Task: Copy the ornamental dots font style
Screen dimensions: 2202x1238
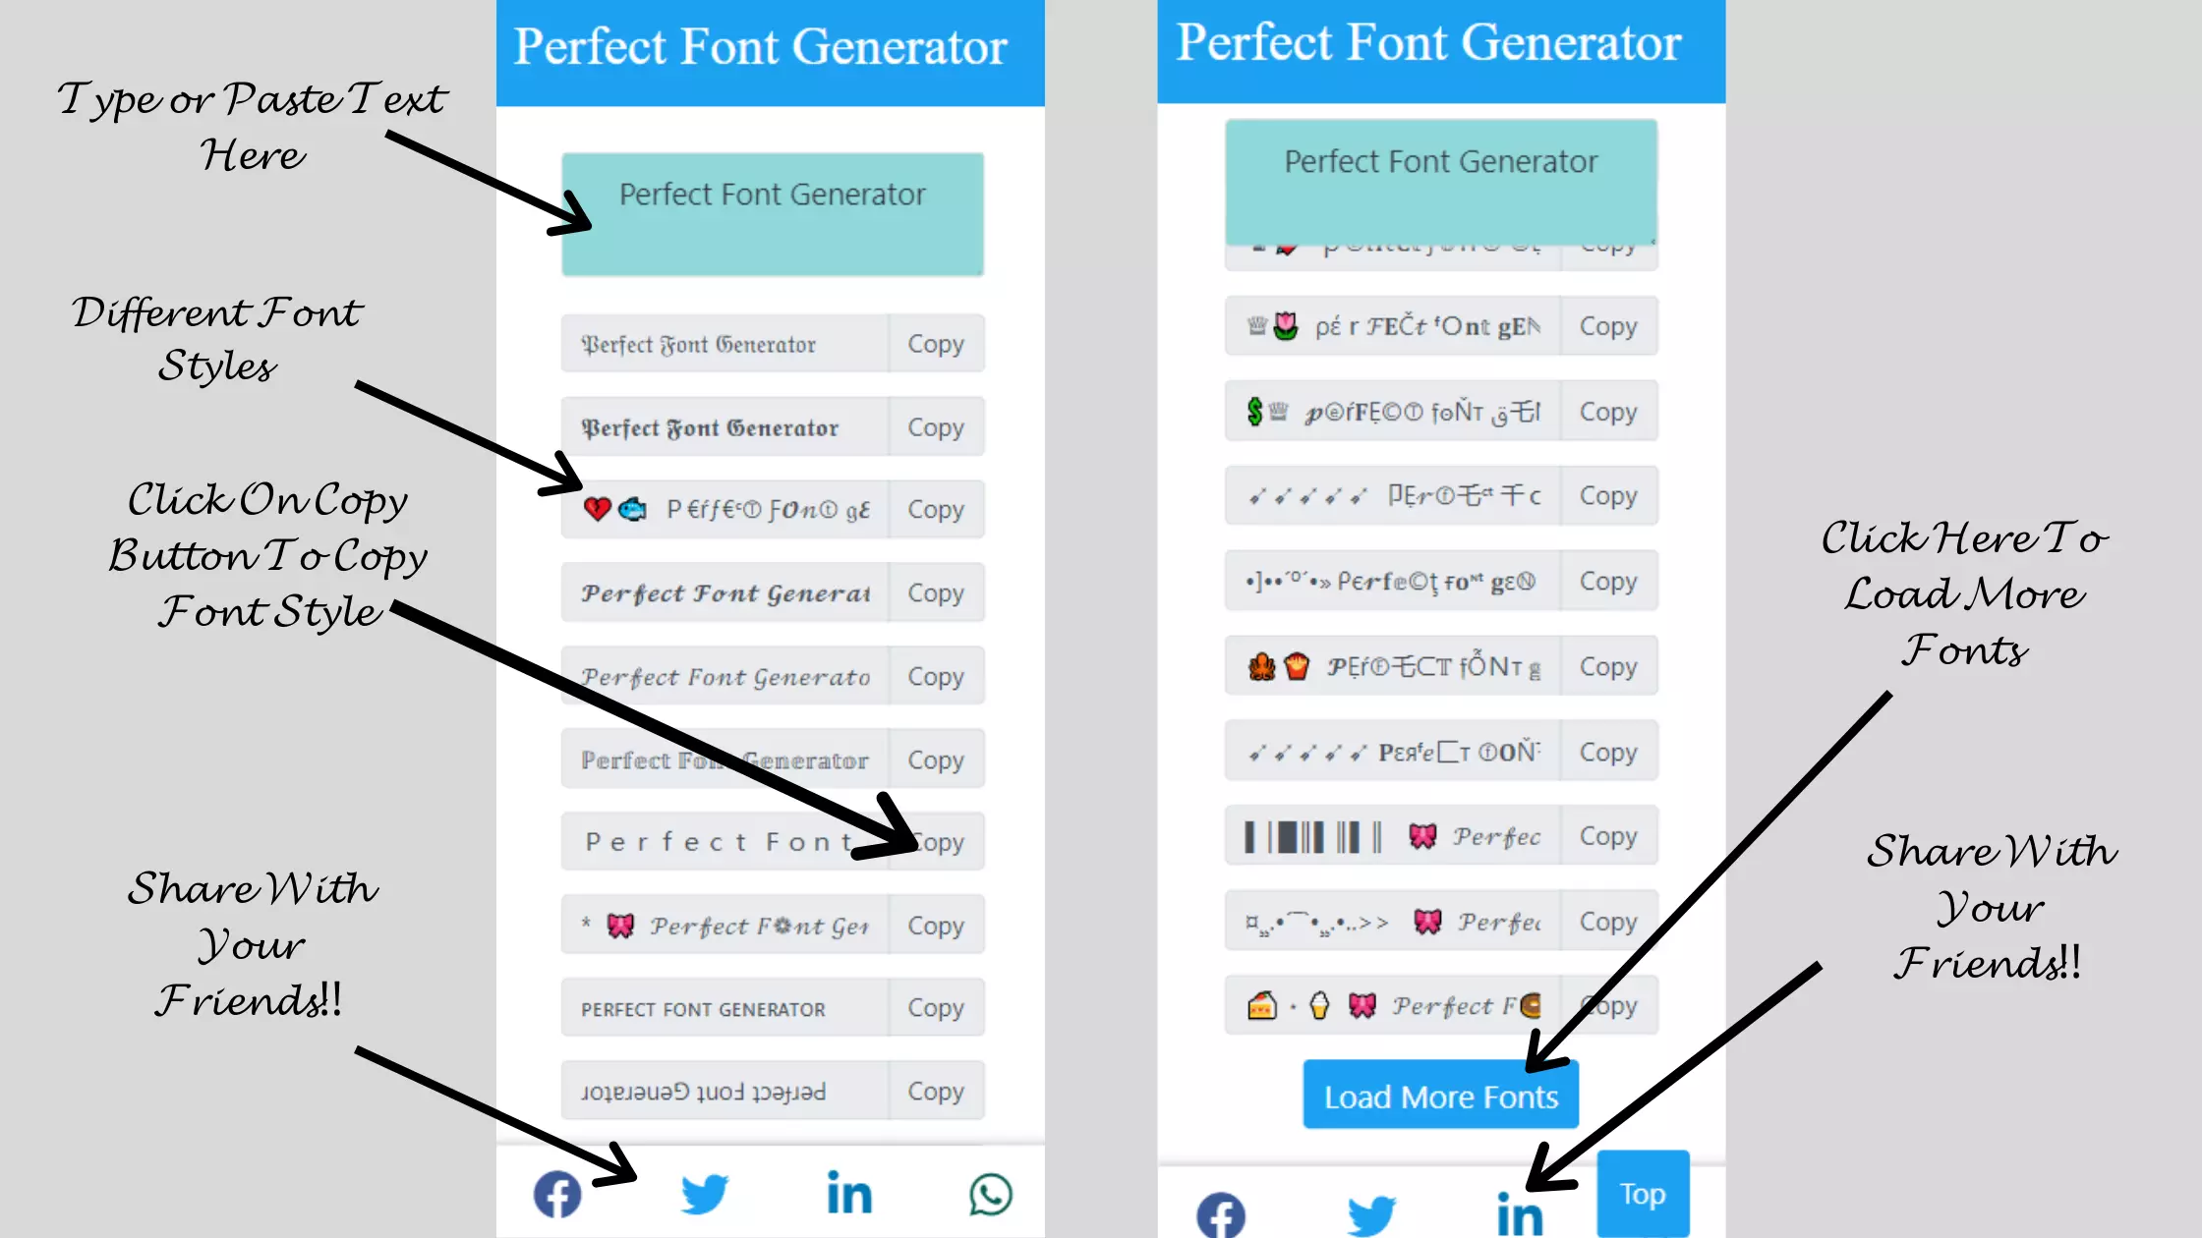Action: click(x=1606, y=581)
